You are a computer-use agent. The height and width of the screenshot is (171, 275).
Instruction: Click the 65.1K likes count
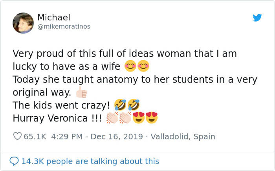(x=35, y=137)
